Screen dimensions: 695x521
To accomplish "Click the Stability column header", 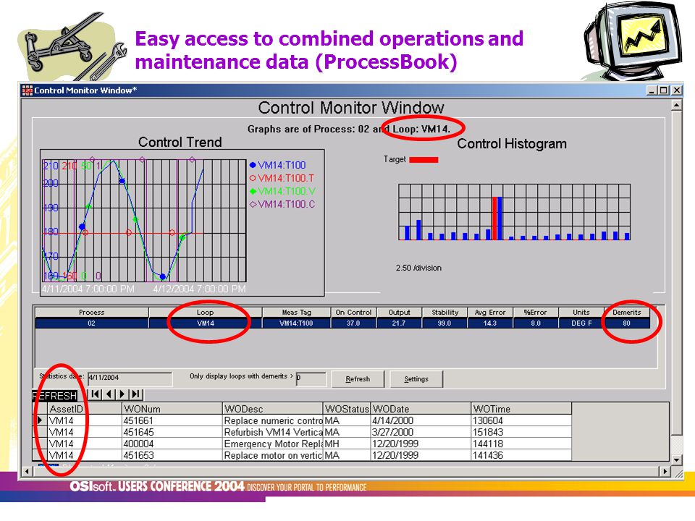I will (x=445, y=313).
